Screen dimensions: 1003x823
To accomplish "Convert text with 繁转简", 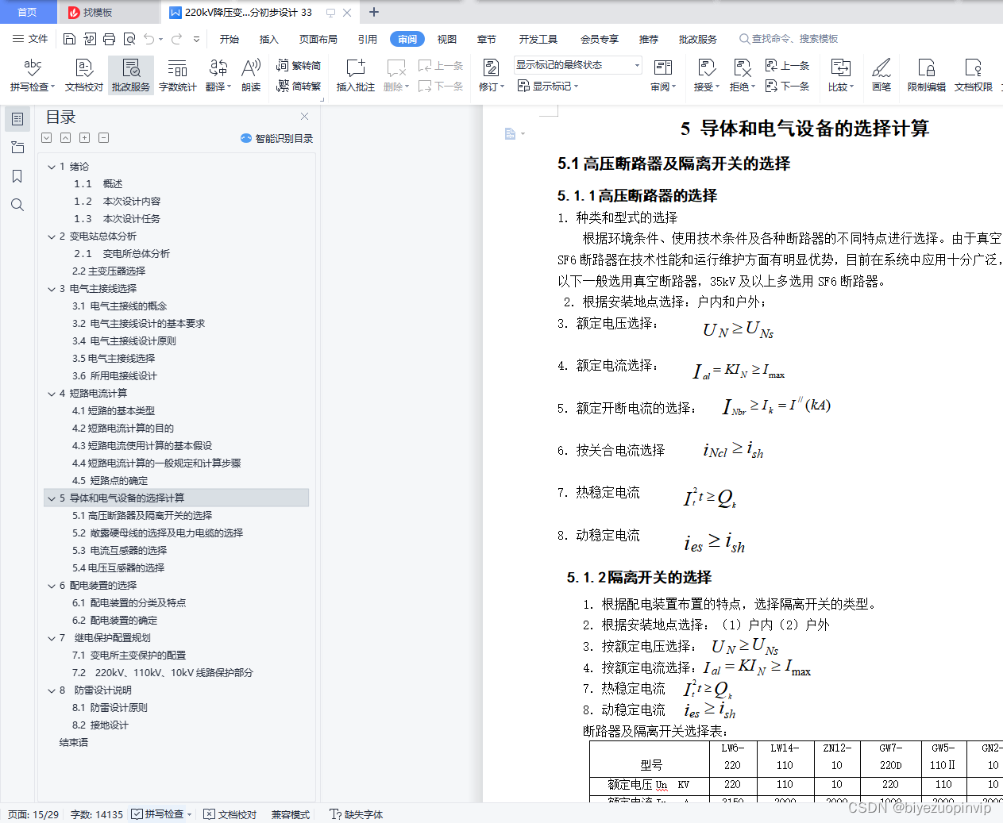I will (x=299, y=66).
